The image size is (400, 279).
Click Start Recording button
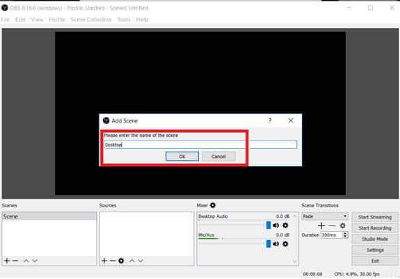tap(375, 228)
